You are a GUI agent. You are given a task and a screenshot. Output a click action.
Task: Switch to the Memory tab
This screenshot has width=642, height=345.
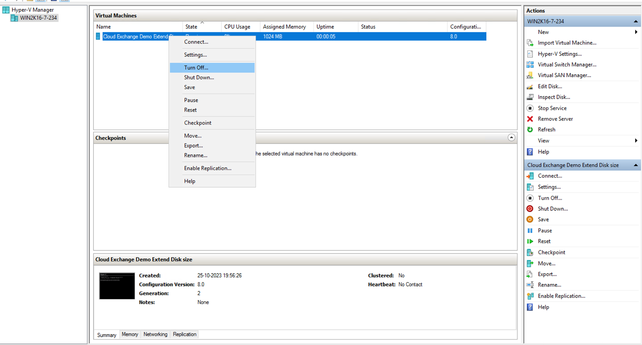130,334
